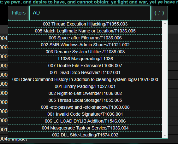Select 008 -etc-passwd and -etc-shadow/T1003.008
178x144 pixels.
85,107
